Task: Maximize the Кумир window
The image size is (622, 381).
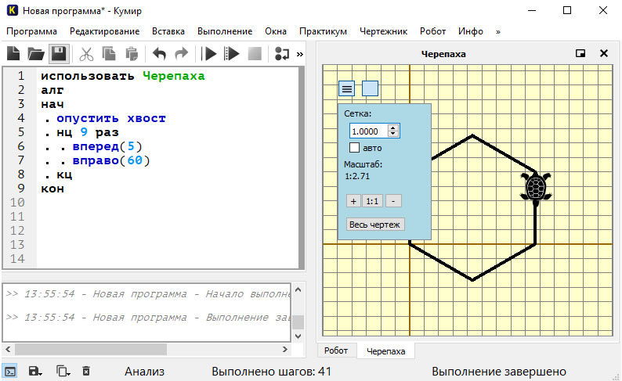Action: [x=567, y=11]
